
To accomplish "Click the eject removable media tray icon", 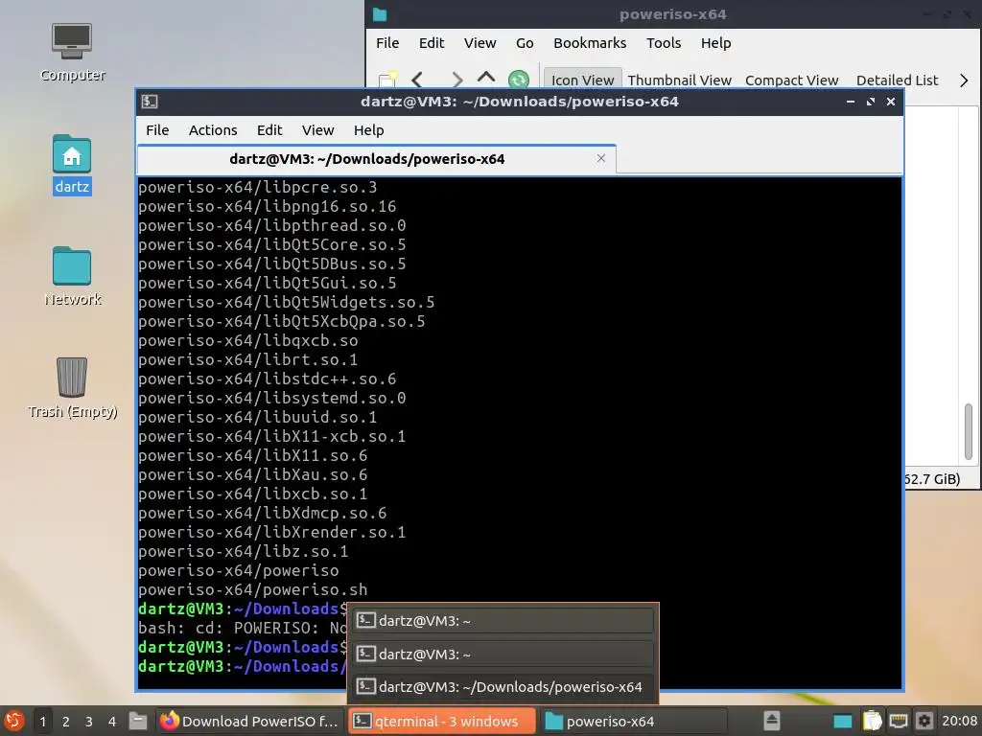I will (772, 721).
